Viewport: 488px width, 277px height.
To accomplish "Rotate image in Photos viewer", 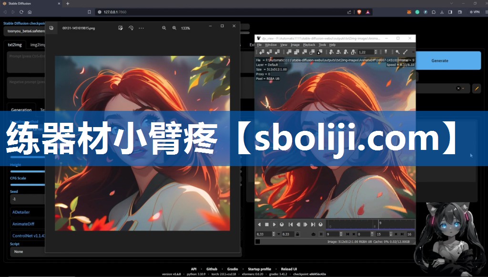I will pyautogui.click(x=131, y=28).
